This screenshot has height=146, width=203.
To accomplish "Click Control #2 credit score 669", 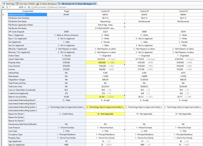I will [x=144, y=93].
